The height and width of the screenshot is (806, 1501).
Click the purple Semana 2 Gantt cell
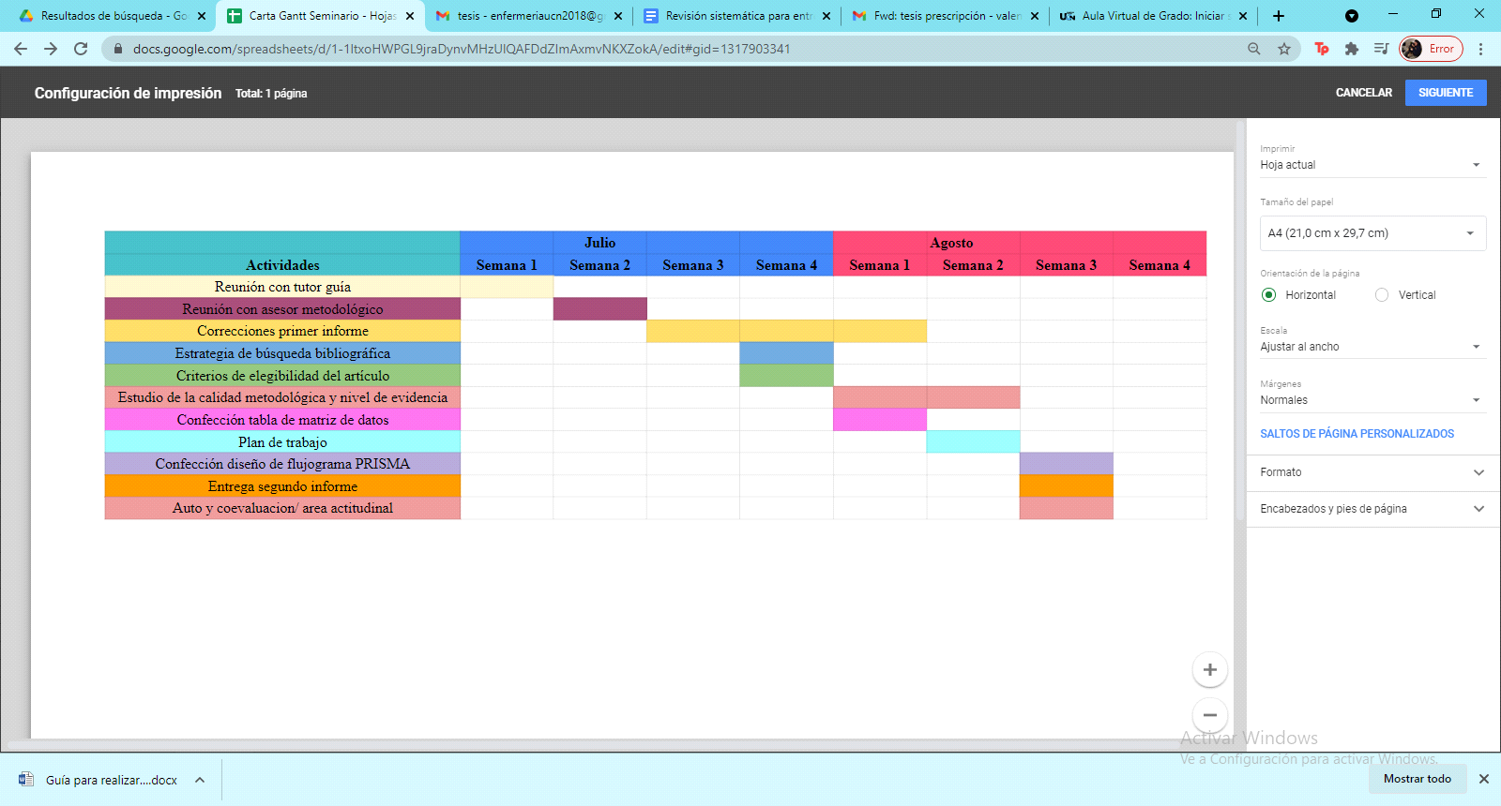(x=599, y=309)
